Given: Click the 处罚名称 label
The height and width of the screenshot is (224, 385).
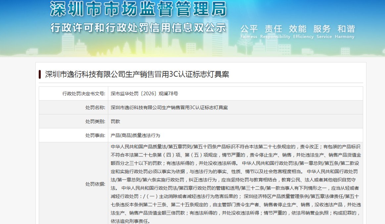Looking at the screenshot, I should [95, 107].
